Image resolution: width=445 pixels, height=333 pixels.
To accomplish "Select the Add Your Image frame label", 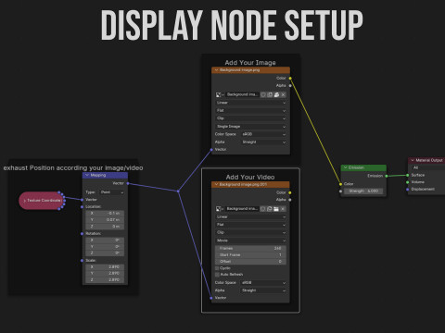I will pyautogui.click(x=250, y=63).
